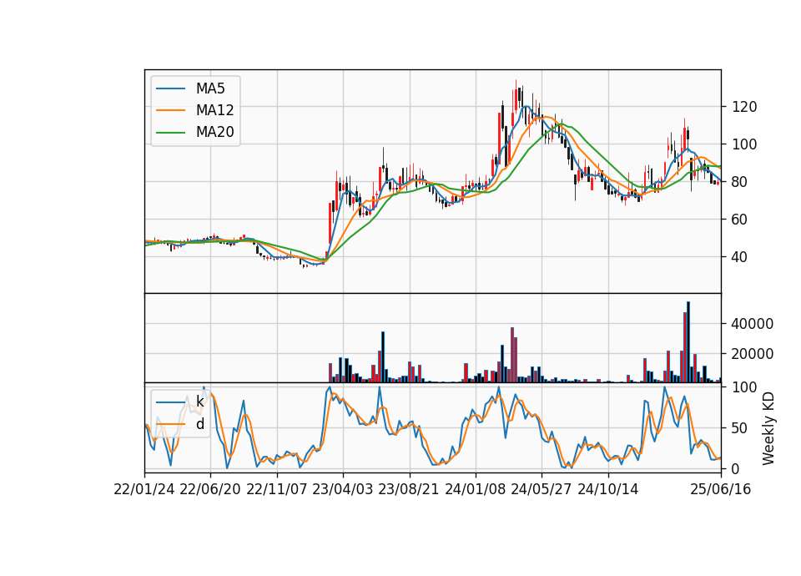
Task: Click the d legend label
Action: tap(200, 424)
